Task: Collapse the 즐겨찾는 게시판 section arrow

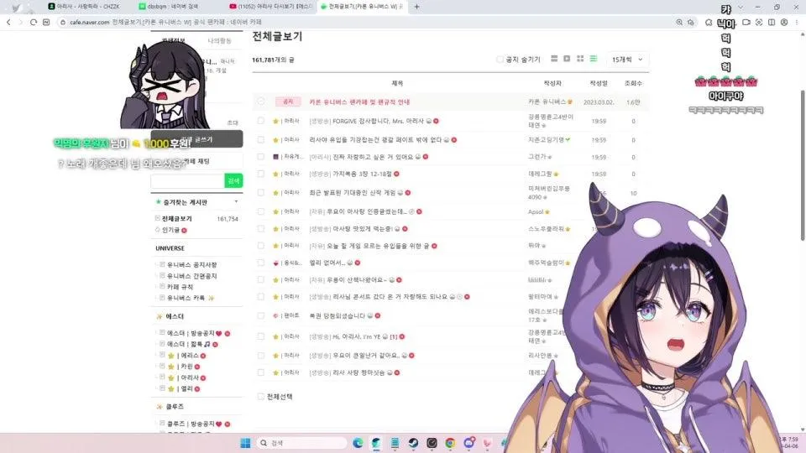Action: (236, 202)
